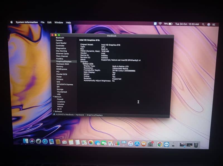
Task: Launch Google Chrome from the dock
Action: 160,144
